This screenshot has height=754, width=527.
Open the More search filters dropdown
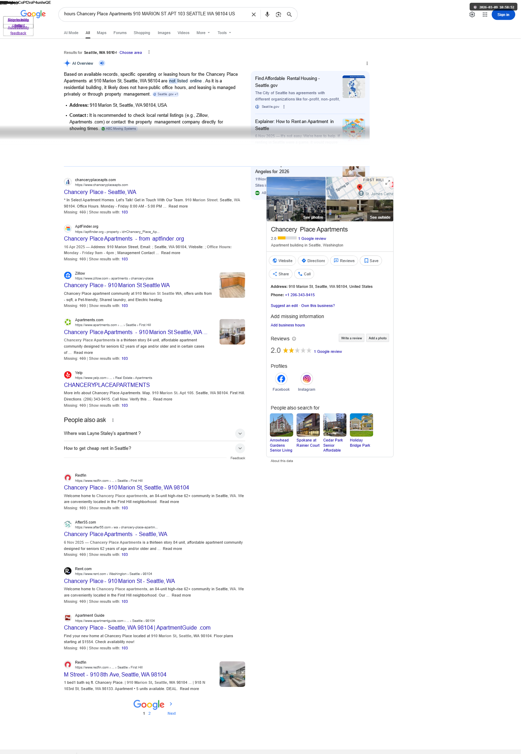coord(203,33)
